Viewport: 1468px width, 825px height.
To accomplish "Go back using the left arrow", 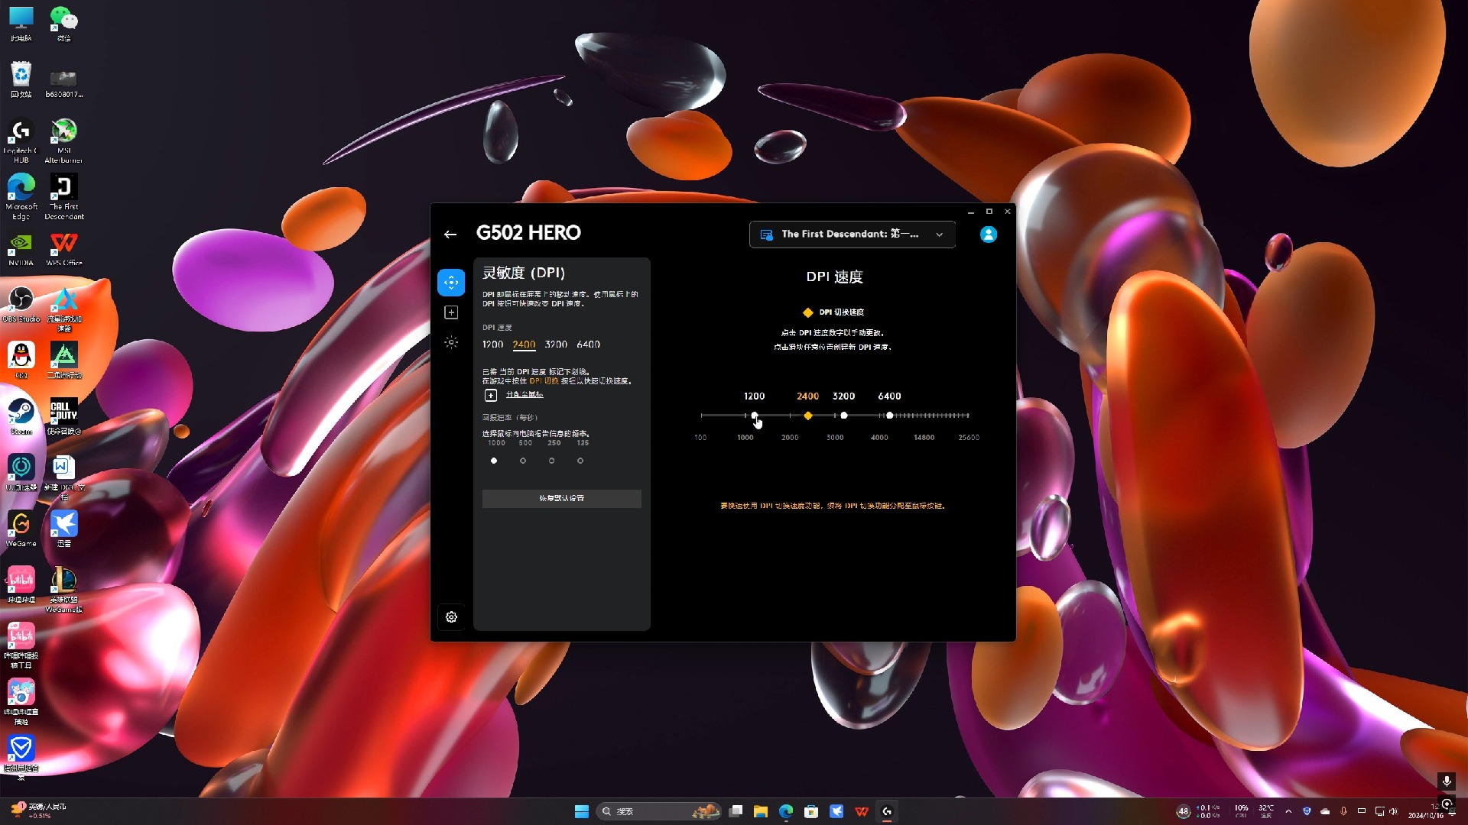I will (x=450, y=235).
